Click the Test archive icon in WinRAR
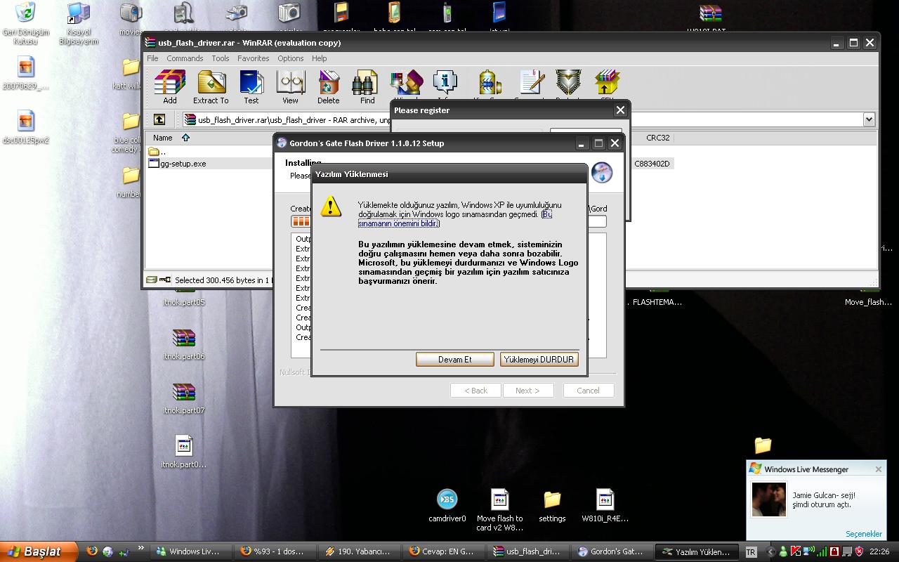This screenshot has height=562, width=899. pyautogui.click(x=251, y=87)
